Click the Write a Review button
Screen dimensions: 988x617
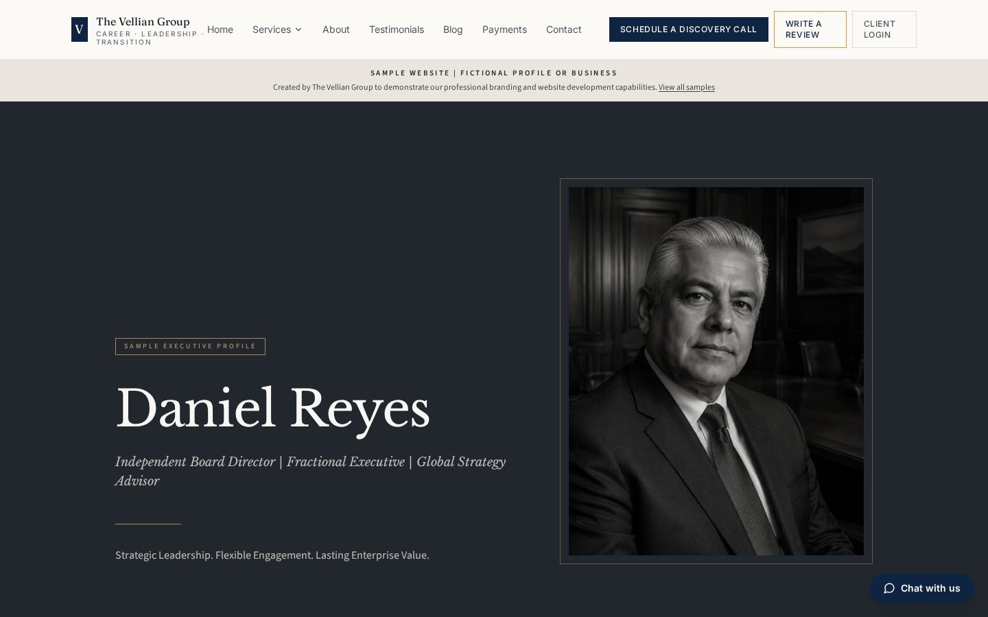click(x=810, y=29)
